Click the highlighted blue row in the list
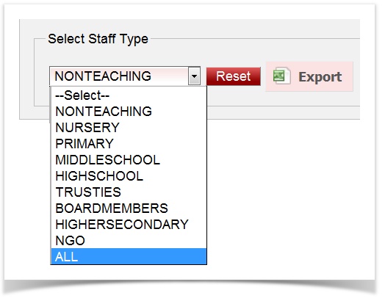Image resolution: width=385 pixels, height=301 pixels. click(129, 256)
